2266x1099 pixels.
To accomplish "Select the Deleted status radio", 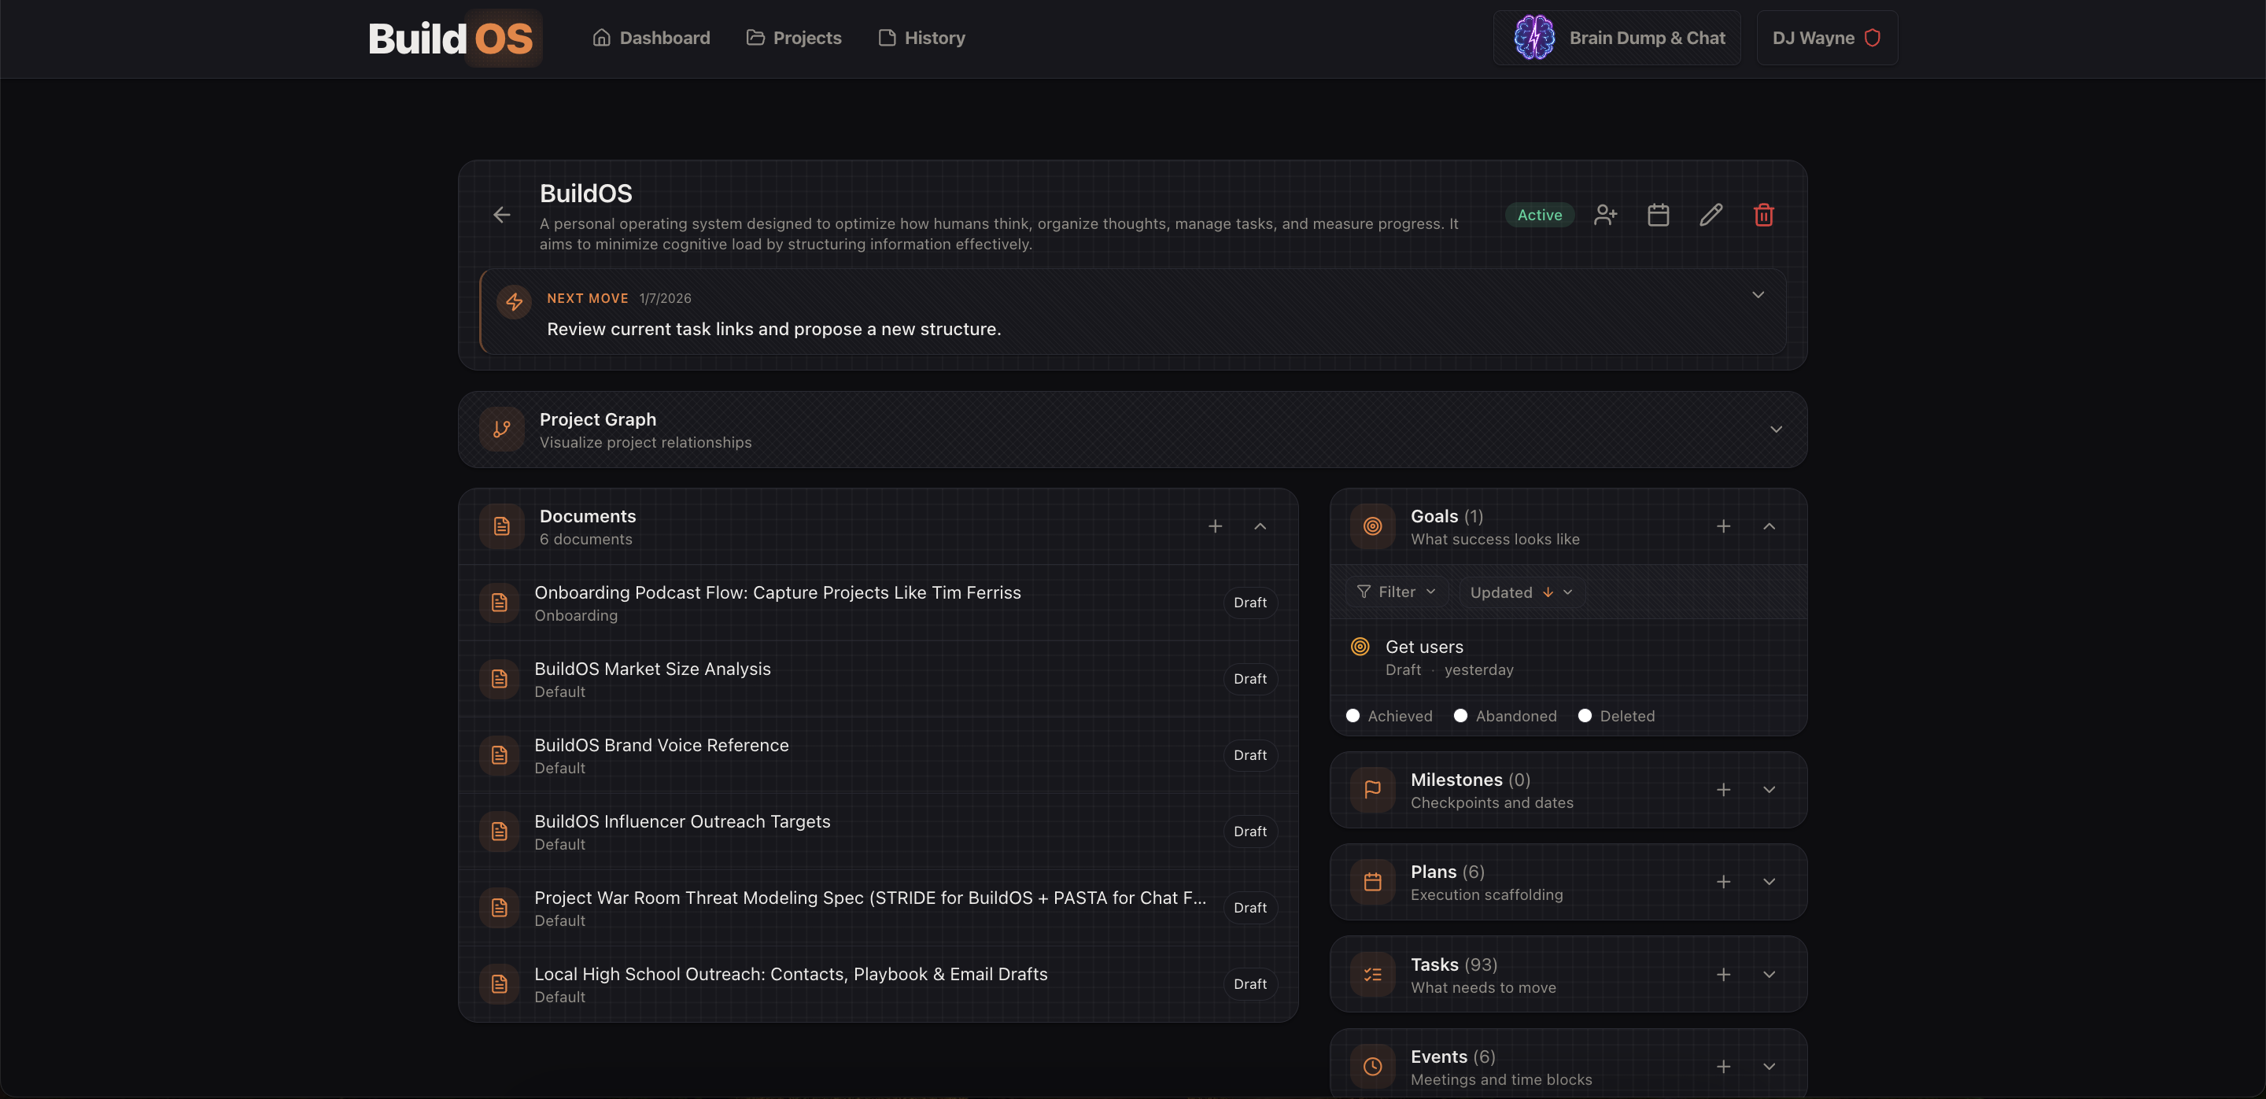I will 1585,716.
